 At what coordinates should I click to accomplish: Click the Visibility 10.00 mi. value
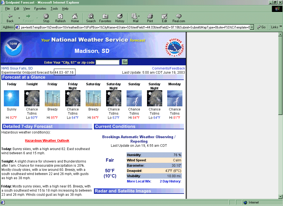[x=174, y=176]
